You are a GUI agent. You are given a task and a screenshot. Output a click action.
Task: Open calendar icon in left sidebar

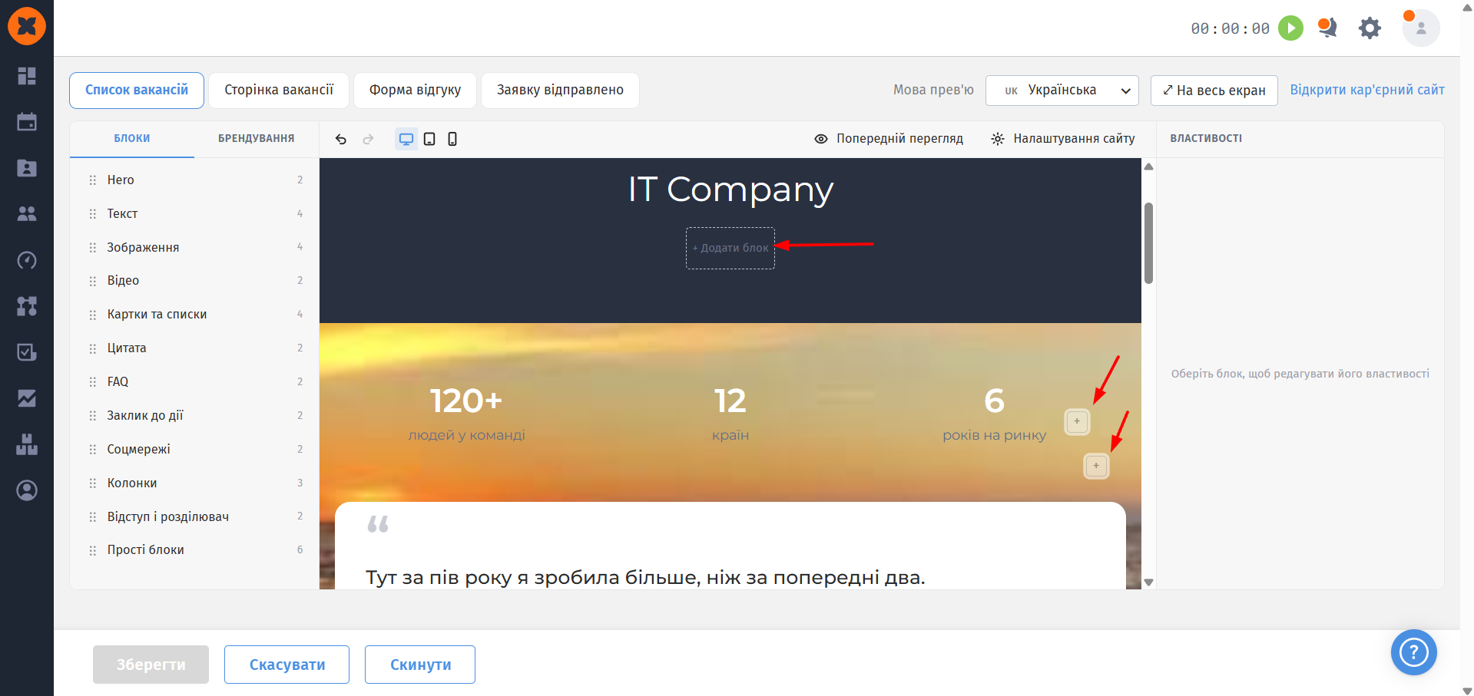point(27,122)
